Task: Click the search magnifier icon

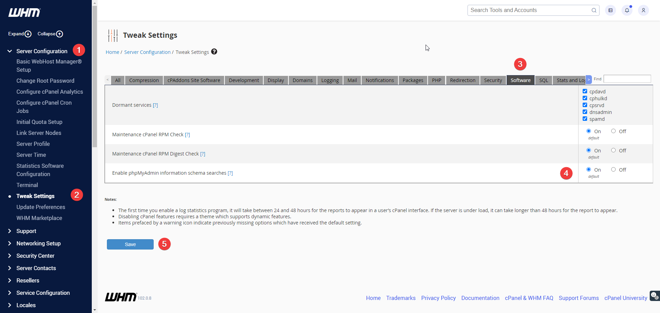Action: pos(594,10)
